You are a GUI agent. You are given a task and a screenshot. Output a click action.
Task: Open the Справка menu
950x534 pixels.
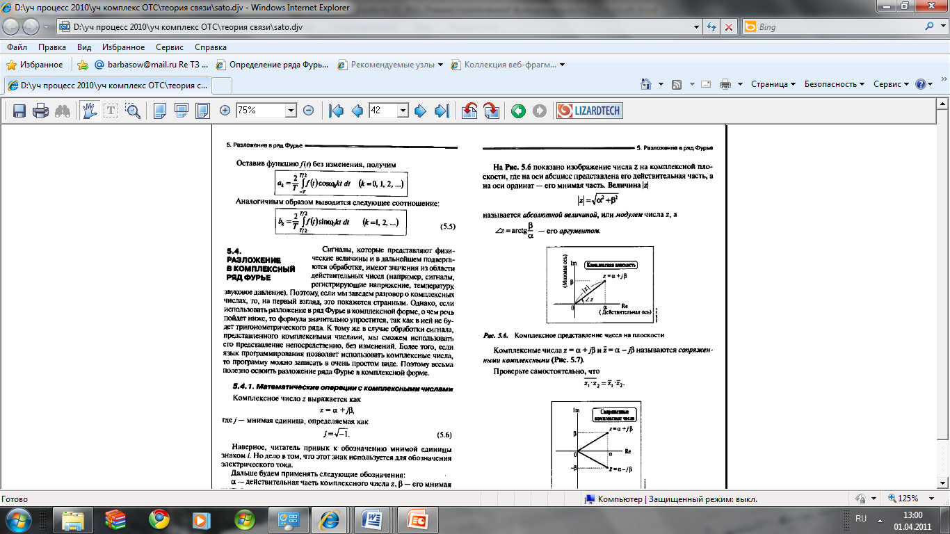click(x=211, y=47)
